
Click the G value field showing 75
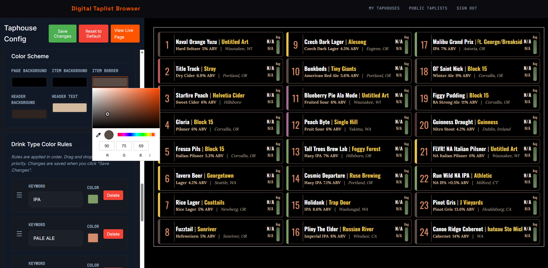coord(124,146)
